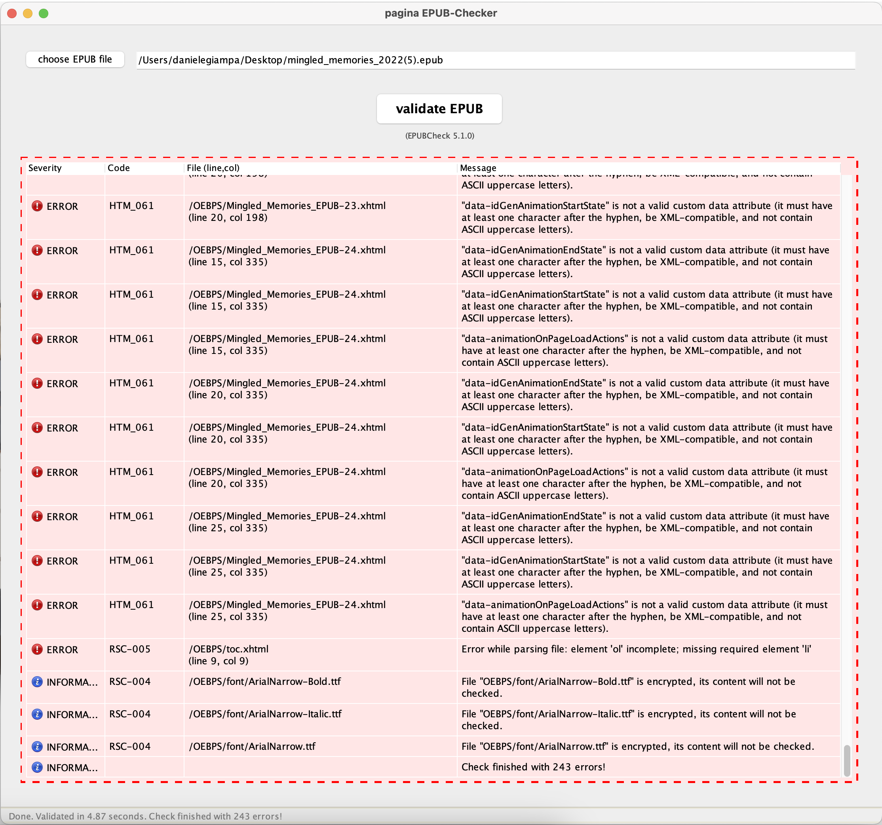882x825 pixels.
Task: Click the Code column header
Action: (x=118, y=168)
